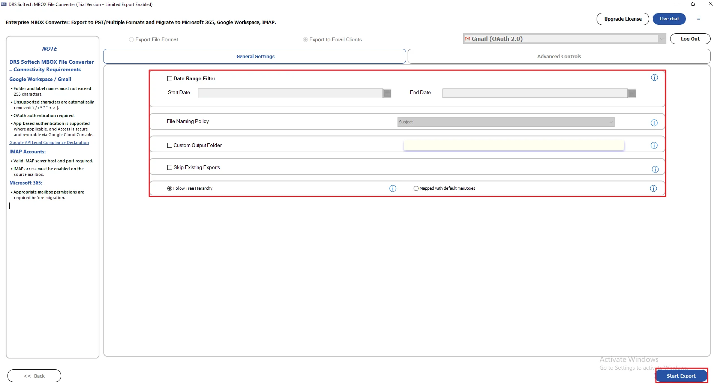Select Follow Tree Hierarchy radio button
The width and height of the screenshot is (720, 390).
point(169,189)
